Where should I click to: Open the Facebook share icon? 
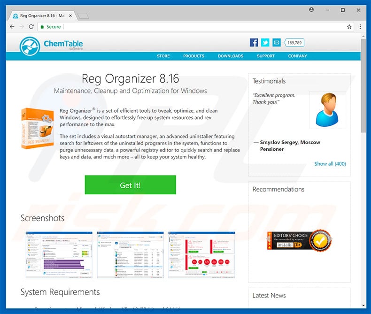[x=254, y=43]
